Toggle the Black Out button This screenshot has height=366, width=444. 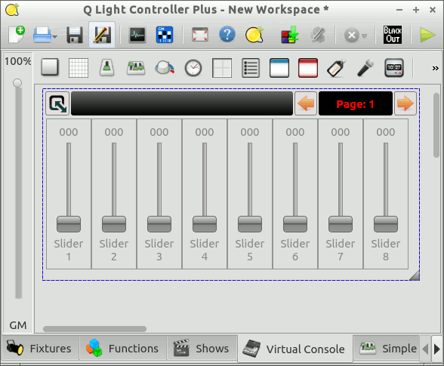(x=393, y=35)
